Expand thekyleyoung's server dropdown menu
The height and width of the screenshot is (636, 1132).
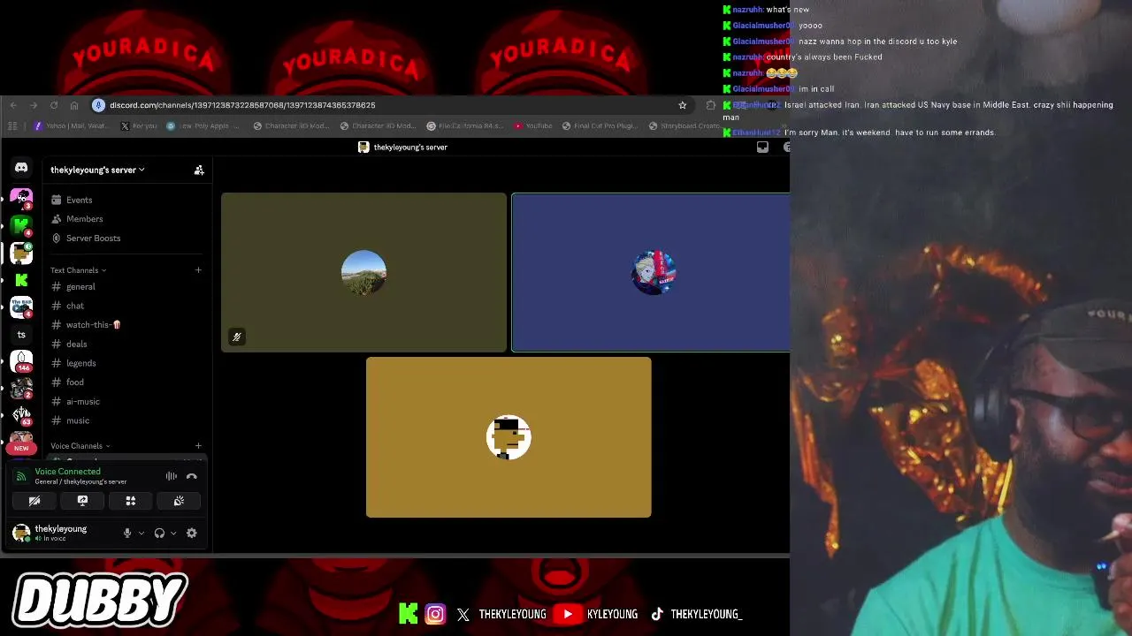97,170
